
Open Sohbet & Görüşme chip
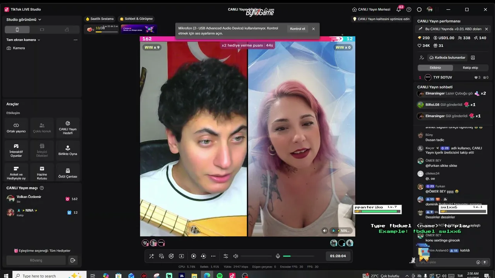(x=136, y=19)
